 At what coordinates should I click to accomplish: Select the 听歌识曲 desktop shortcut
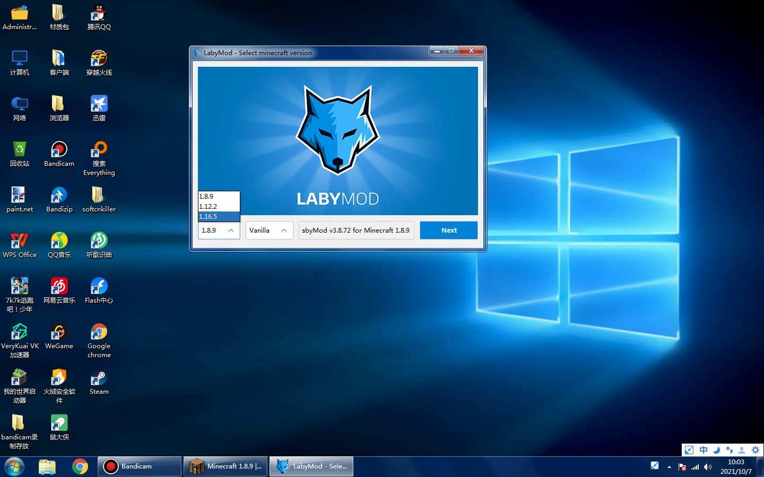pos(99,245)
